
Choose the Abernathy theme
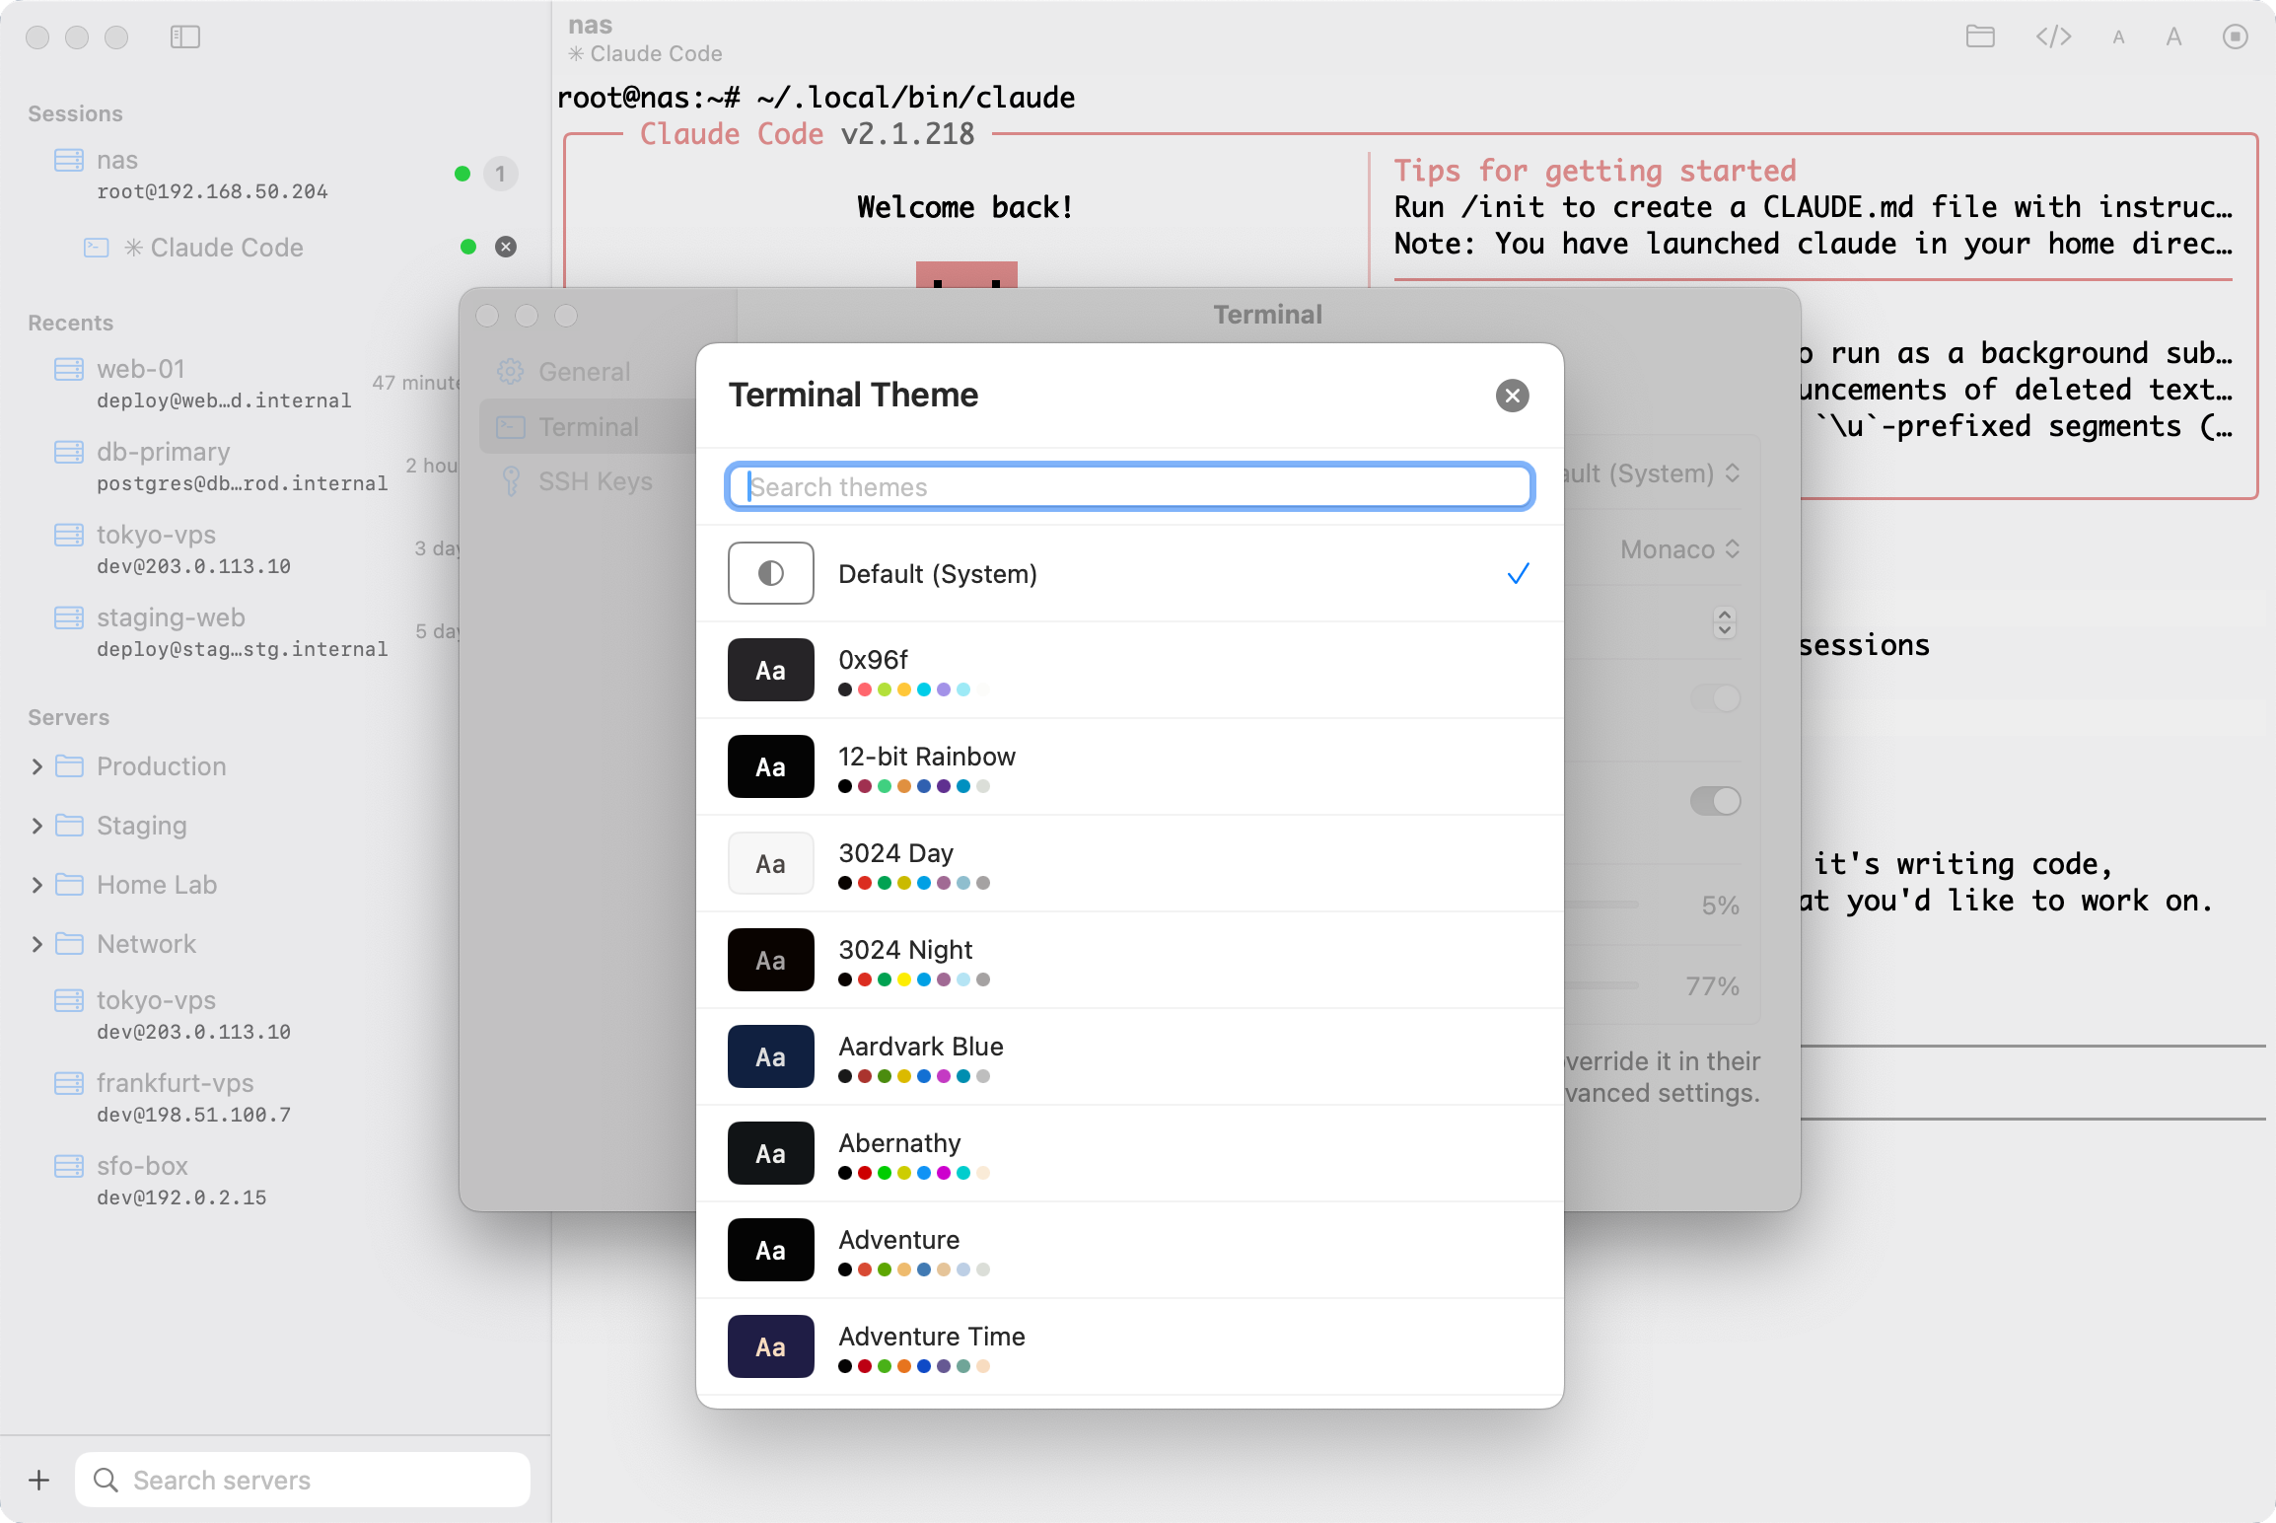pos(1130,1153)
